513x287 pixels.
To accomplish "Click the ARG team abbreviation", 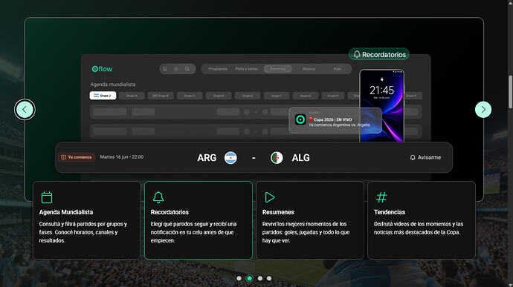I will pos(207,158).
